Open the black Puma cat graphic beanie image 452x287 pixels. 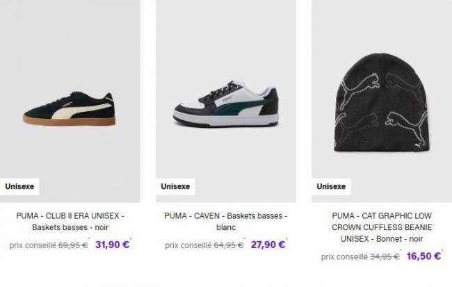[x=382, y=101]
